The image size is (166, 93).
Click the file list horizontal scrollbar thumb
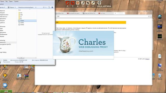point(21,58)
